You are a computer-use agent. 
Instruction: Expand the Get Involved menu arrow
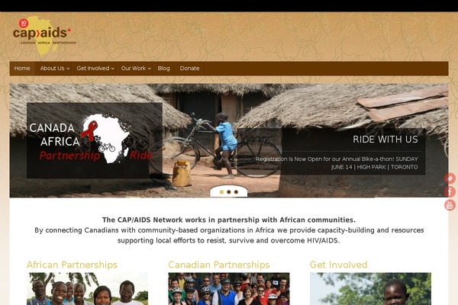click(x=113, y=69)
